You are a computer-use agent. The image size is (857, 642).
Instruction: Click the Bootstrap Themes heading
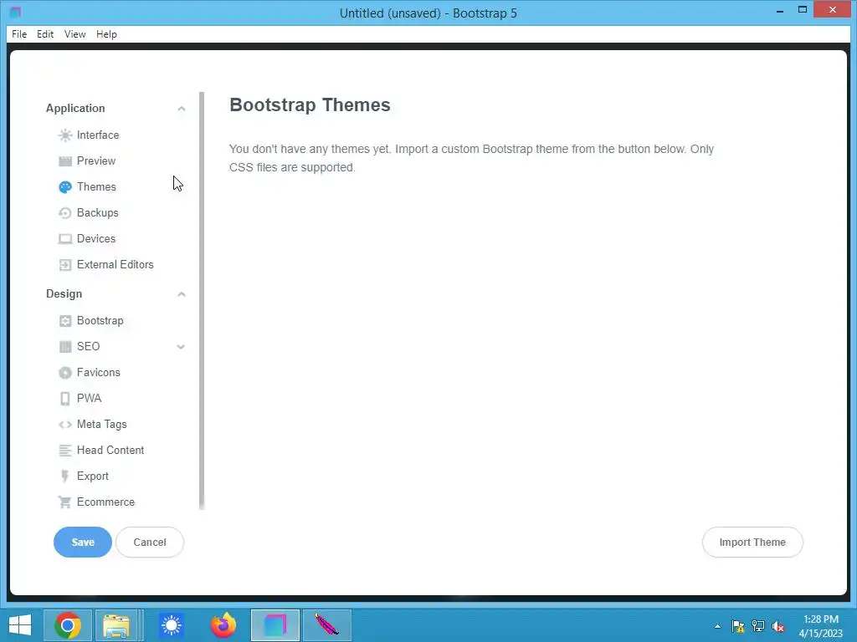pyautogui.click(x=310, y=104)
